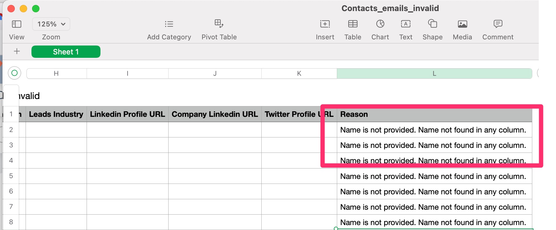This screenshot has height=230, width=556.
Task: Add a new Table from toolbar
Action: click(x=353, y=24)
